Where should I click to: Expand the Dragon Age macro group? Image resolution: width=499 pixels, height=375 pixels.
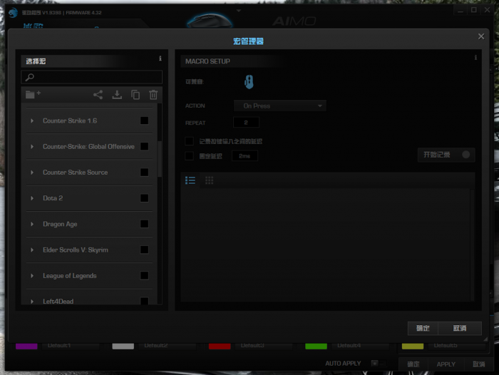(32, 224)
